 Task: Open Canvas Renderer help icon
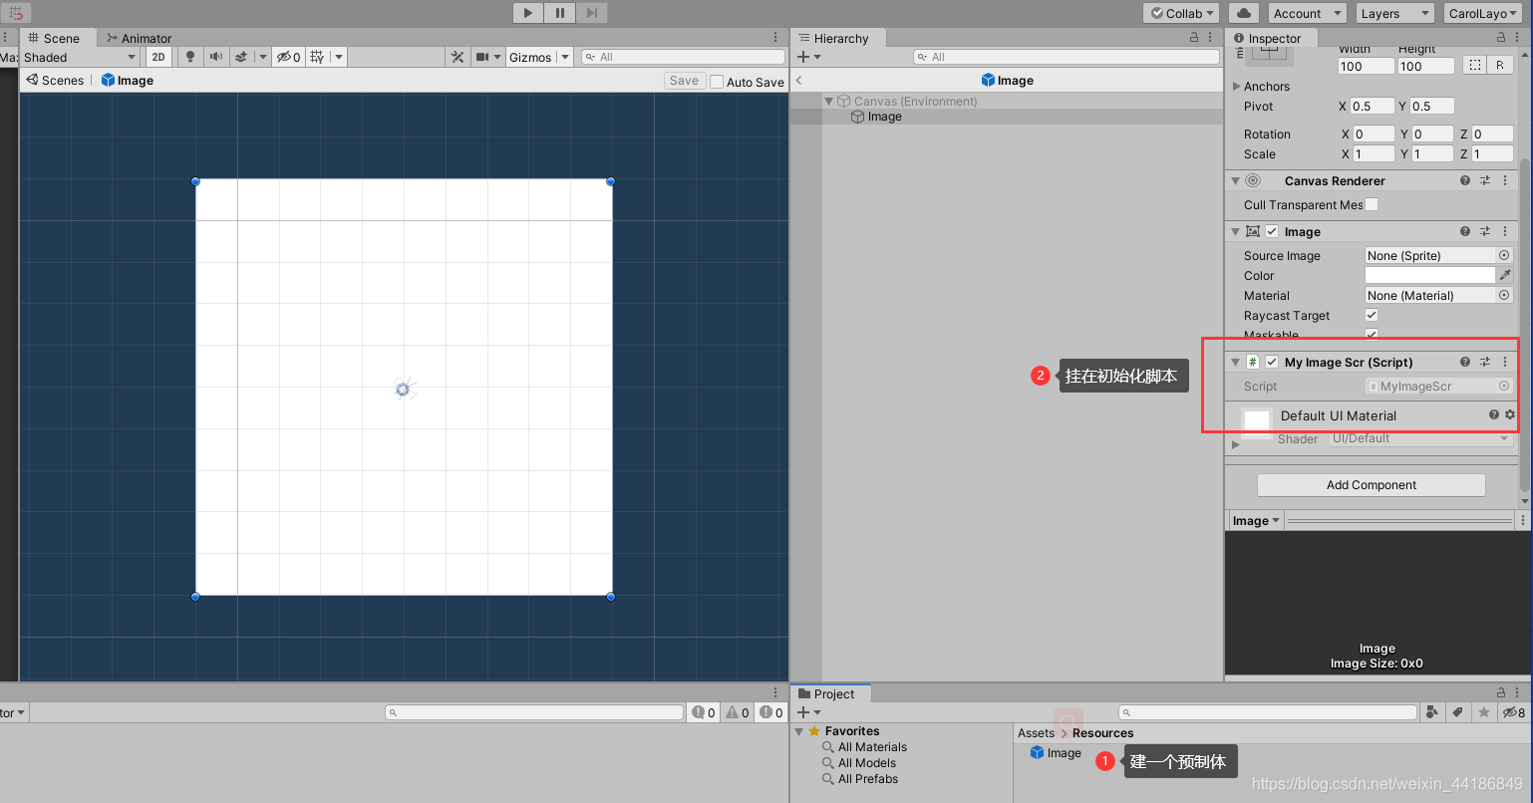pyautogui.click(x=1465, y=181)
